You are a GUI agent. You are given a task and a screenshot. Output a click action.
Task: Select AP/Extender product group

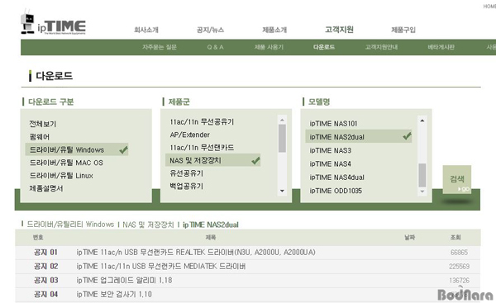(190, 135)
